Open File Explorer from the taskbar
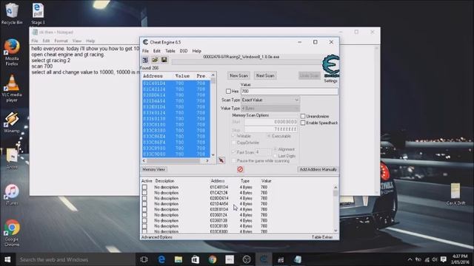This screenshot has width=474, height=266. point(178,259)
